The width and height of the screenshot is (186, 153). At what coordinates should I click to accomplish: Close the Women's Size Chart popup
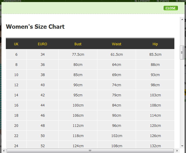171,8
